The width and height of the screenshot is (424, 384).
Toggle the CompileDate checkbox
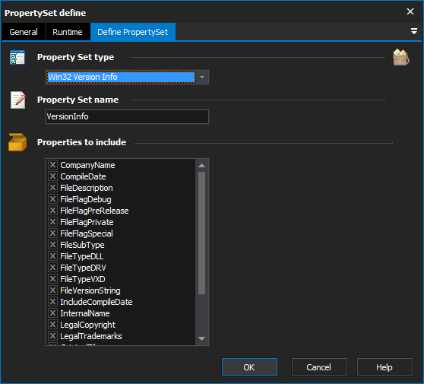point(52,176)
